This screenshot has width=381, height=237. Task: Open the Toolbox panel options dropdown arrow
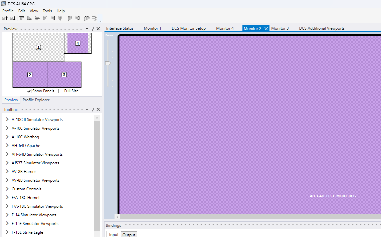tap(87, 109)
